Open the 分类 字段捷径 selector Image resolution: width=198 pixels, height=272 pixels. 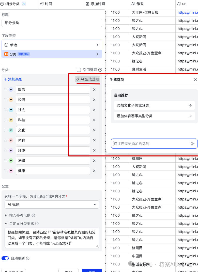pos(52,54)
